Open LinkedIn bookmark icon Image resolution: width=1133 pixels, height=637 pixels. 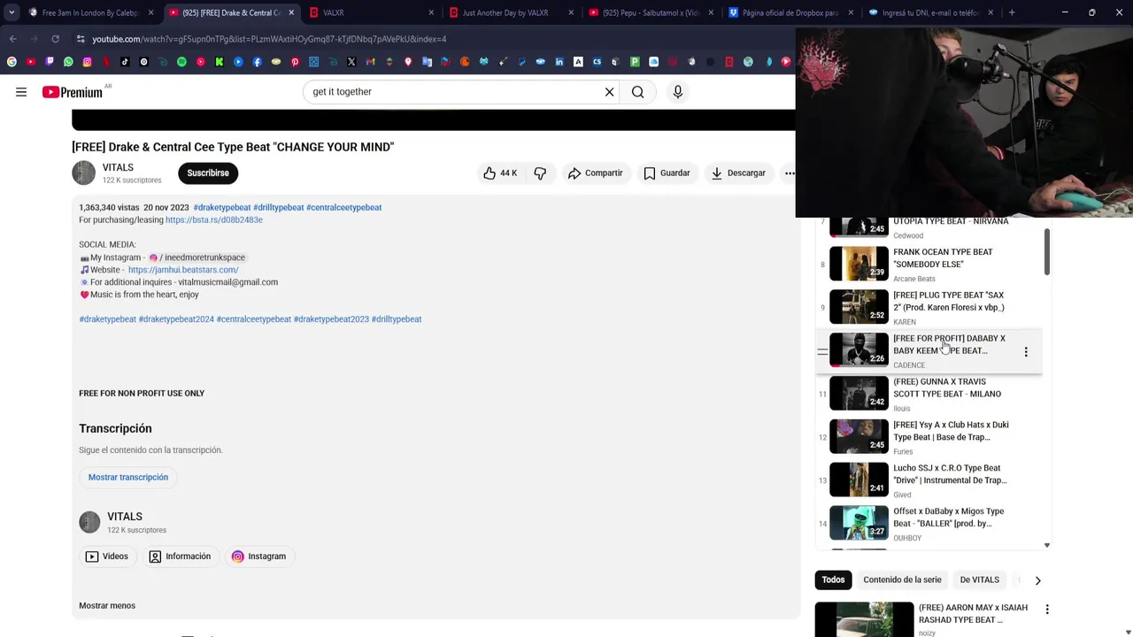pyautogui.click(x=559, y=62)
